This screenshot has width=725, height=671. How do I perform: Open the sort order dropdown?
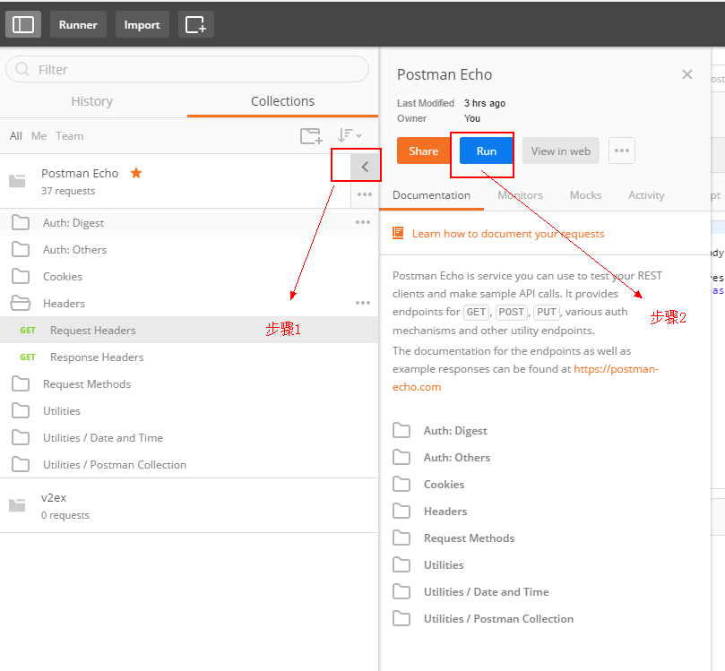(x=350, y=135)
